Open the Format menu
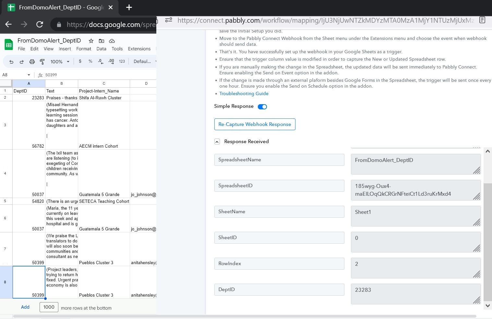This screenshot has width=492, height=319. [84, 49]
